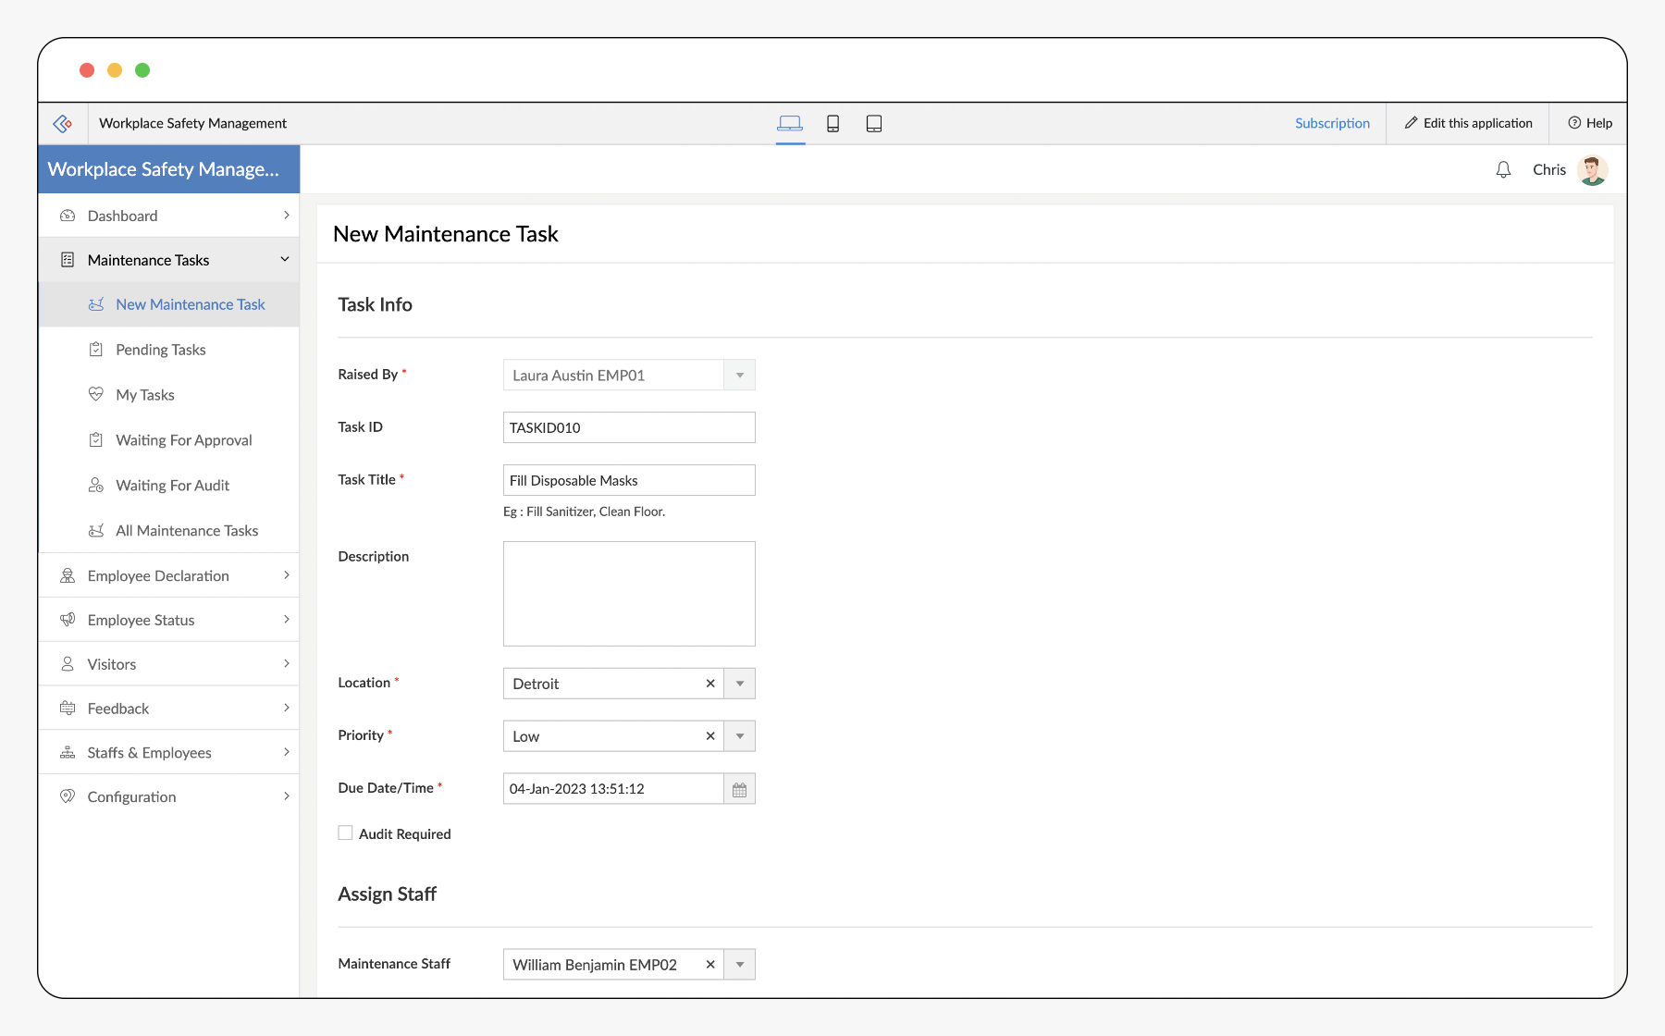Expand the Maintenance Staff dropdown
Image resolution: width=1665 pixels, height=1036 pixels.
tap(739, 965)
